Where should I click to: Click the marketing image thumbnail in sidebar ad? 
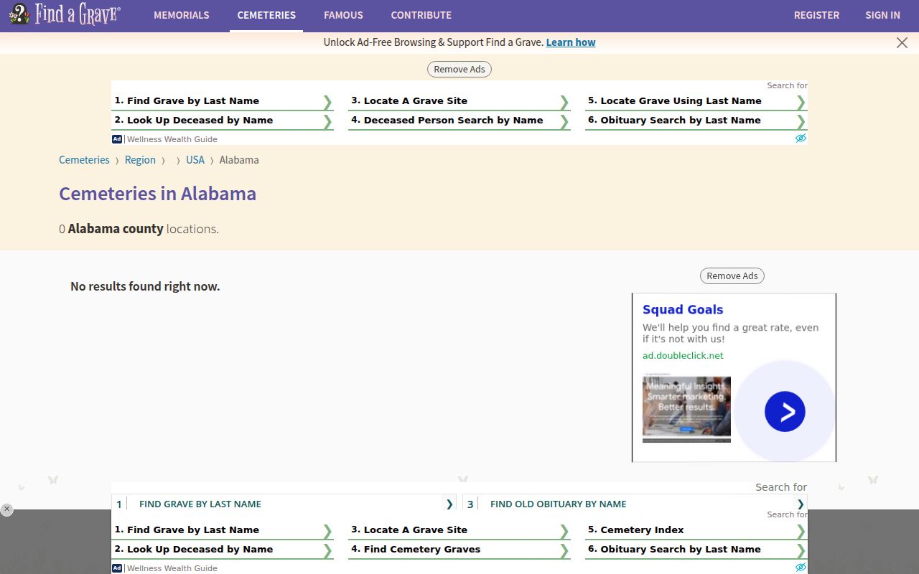coord(686,410)
